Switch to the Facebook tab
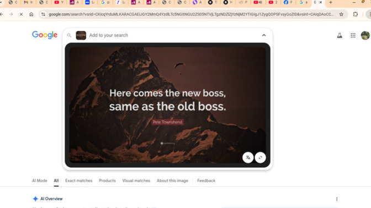 [x=288, y=2]
